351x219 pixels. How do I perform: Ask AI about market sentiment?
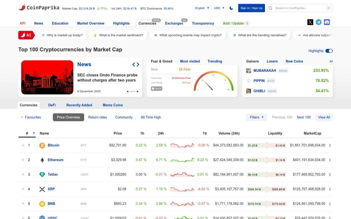118,35
